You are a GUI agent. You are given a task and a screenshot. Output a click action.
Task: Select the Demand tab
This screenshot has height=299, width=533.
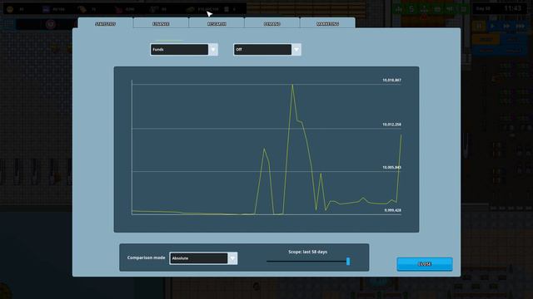272,23
